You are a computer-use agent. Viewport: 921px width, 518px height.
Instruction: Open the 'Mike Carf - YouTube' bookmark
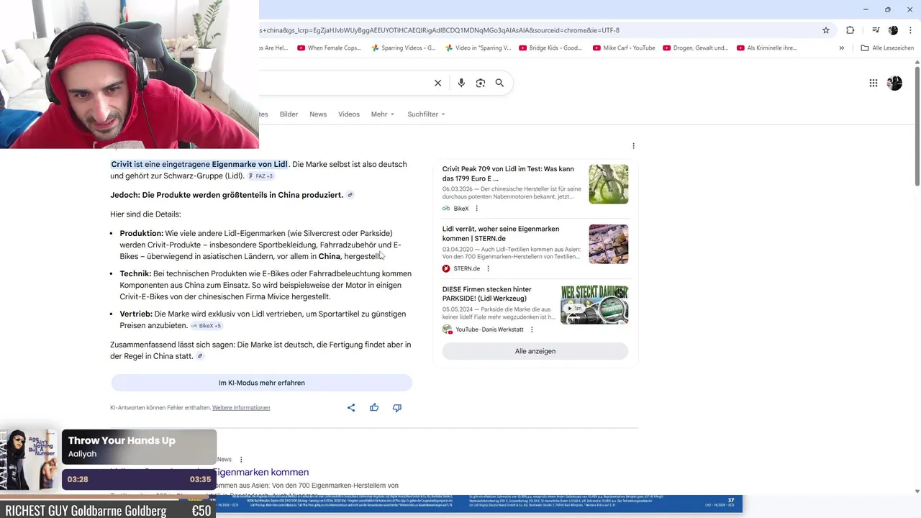(624, 48)
